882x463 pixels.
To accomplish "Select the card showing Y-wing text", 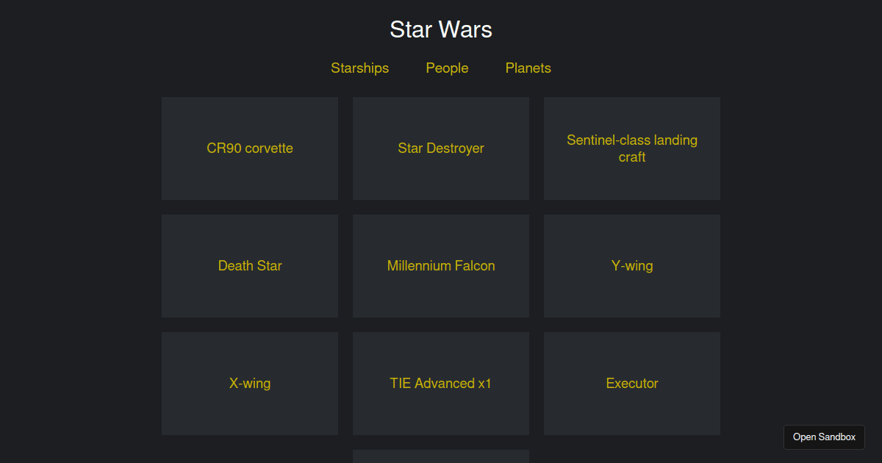I will (632, 266).
